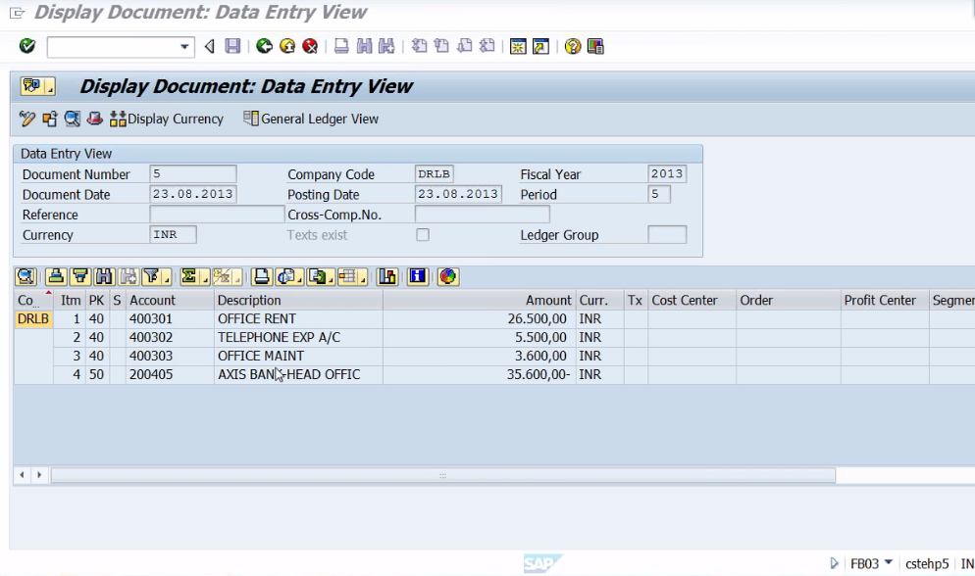Click the Cost Center column header
The width and height of the screenshot is (975, 576).
click(x=693, y=301)
